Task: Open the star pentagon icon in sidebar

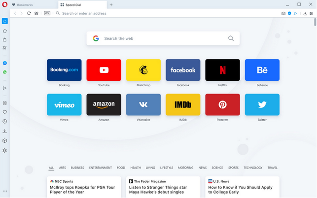Action: pos(5,31)
